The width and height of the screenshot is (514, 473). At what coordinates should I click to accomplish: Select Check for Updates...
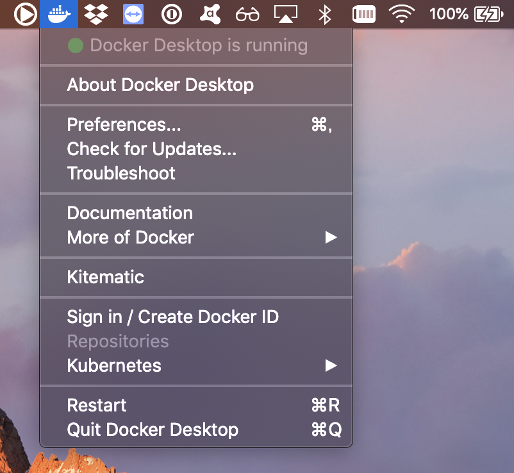pyautogui.click(x=196, y=149)
